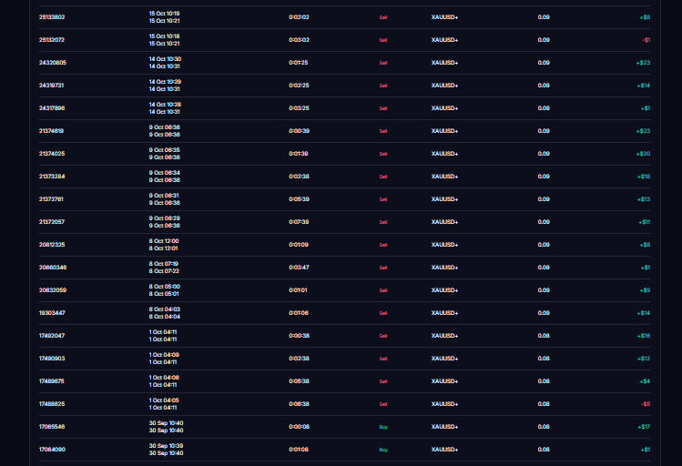Viewport: 682px width, 466px height.
Task: Click the Buy label for order 17065548
Action: [382, 427]
